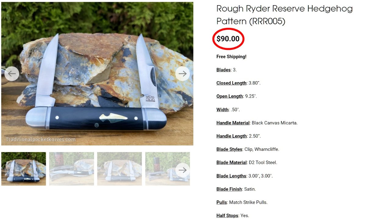Click the main Hedgehog knife photo
Viewport: 366px width, 222px height.
[97, 74]
